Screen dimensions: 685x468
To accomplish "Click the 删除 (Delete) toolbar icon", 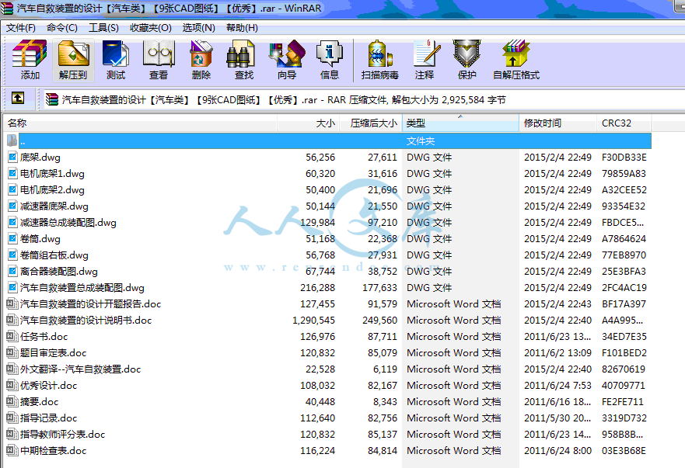I will click(201, 60).
